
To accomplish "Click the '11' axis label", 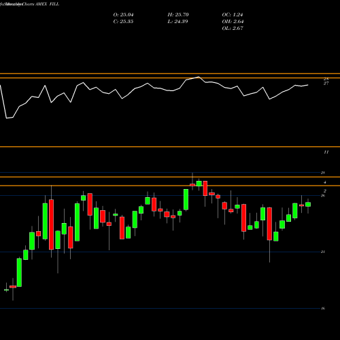I will [x=326, y=152].
